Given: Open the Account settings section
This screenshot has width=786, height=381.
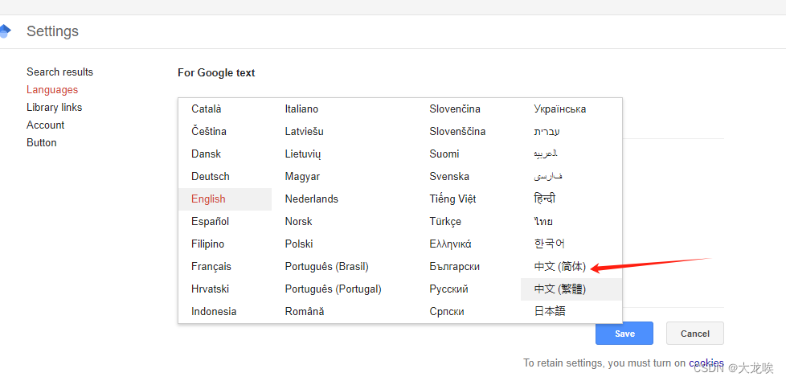Looking at the screenshot, I should pos(46,125).
